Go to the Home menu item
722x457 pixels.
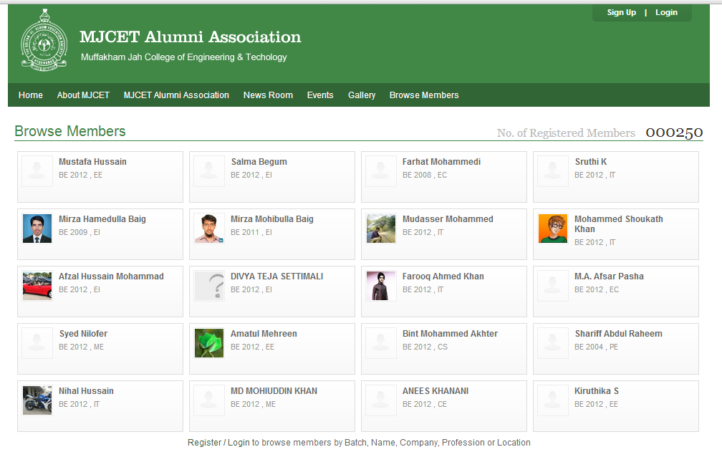tap(30, 95)
